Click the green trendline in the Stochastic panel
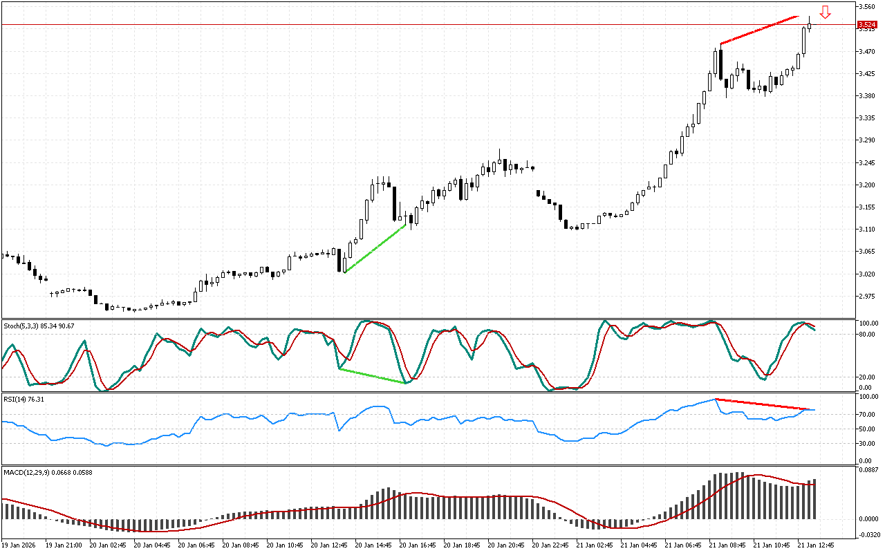 coord(372,375)
